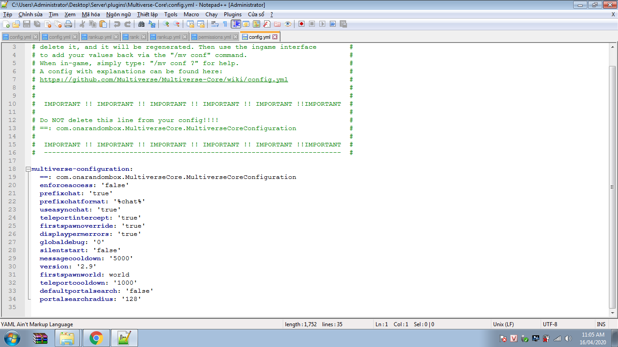Zoom in using the toolbar magnifier
This screenshot has width=618, height=347.
click(x=166, y=24)
